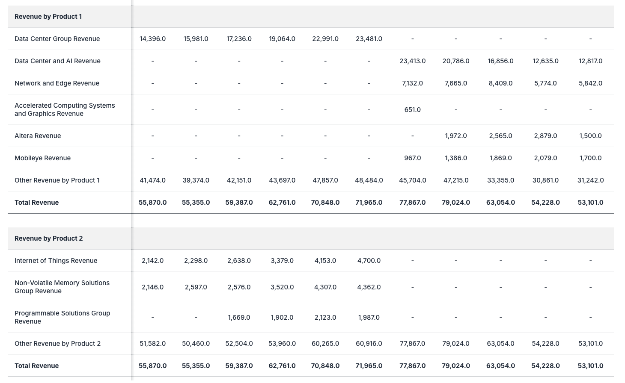Select the Revenue by Product 2 section header
Image resolution: width=625 pixels, height=383 pixels.
pyautogui.click(x=48, y=238)
